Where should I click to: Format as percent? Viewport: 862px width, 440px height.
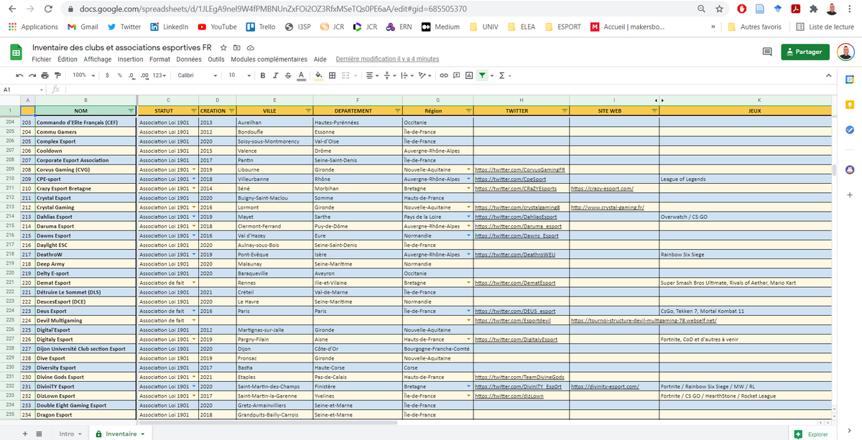[119, 75]
